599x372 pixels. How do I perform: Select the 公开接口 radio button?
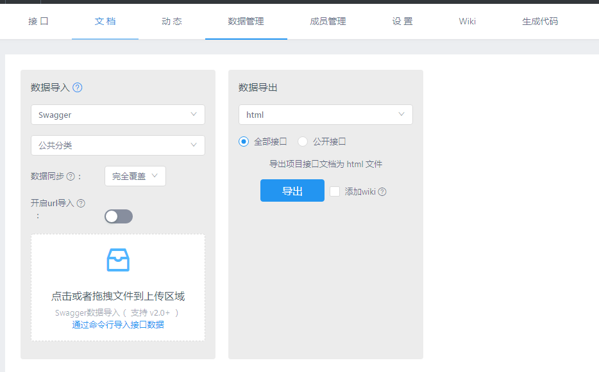[302, 142]
